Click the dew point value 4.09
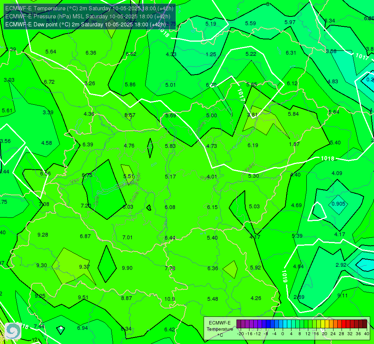 pyautogui.click(x=337, y=173)
